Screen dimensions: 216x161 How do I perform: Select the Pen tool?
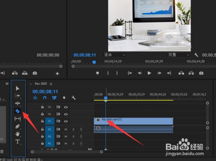pyautogui.click(x=17, y=127)
